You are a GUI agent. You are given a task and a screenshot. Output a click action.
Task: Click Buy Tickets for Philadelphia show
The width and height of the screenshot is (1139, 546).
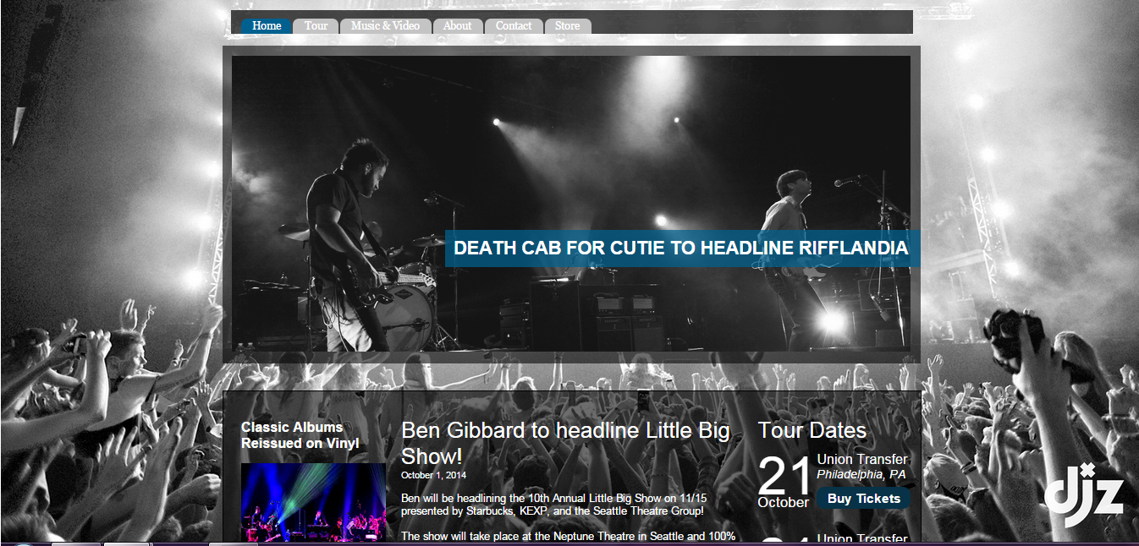864,499
